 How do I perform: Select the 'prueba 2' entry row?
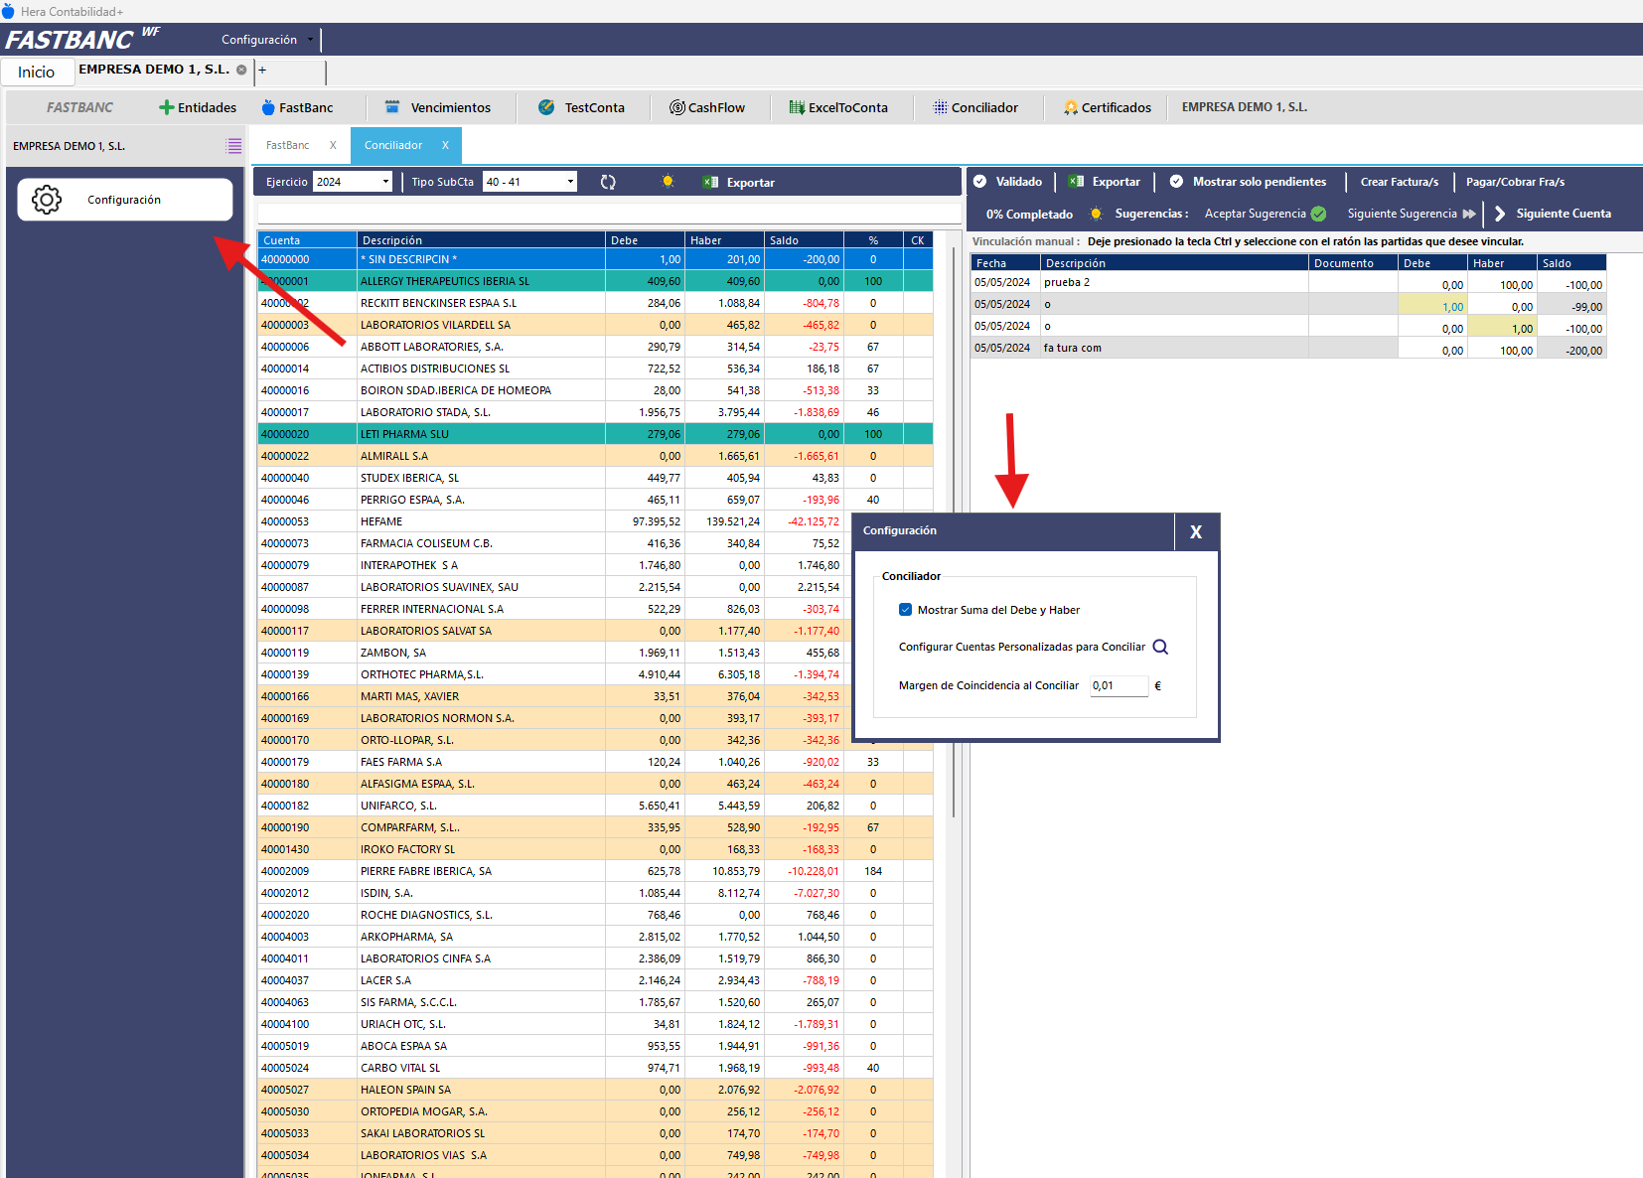click(x=1288, y=282)
